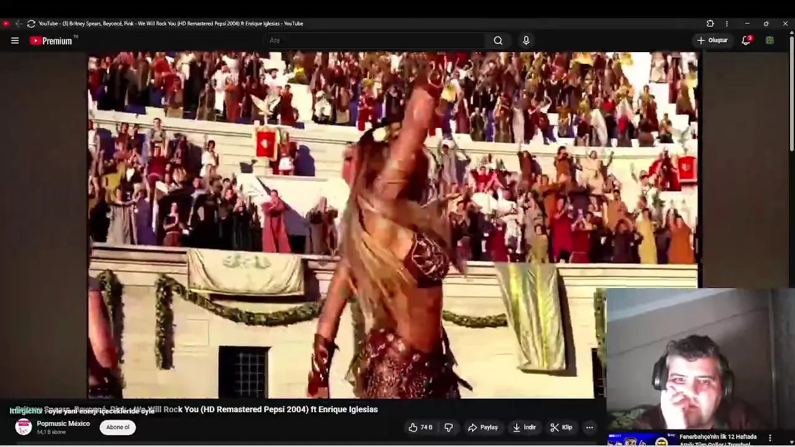Go back with the browser arrow
This screenshot has width=795, height=447.
pyautogui.click(x=19, y=24)
